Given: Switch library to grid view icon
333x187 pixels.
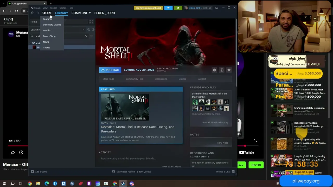Looking at the screenshot, I should 91,22.
